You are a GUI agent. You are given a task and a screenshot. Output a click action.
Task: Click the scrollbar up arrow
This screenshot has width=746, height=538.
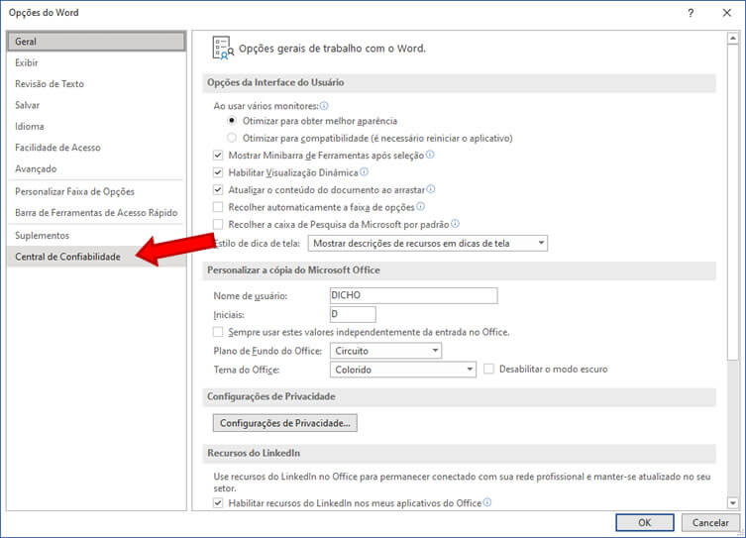[x=733, y=39]
